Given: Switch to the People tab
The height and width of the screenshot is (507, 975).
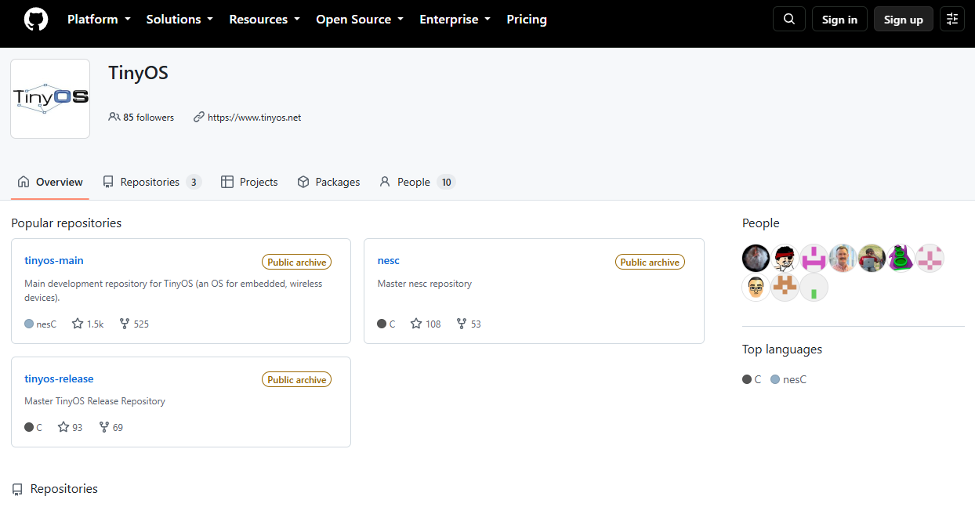Looking at the screenshot, I should [x=417, y=182].
